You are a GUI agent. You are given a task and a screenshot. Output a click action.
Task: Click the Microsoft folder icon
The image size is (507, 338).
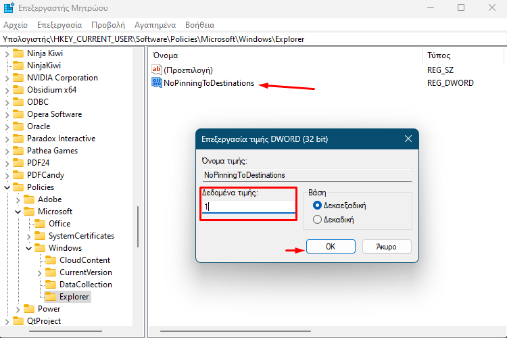[x=29, y=212]
